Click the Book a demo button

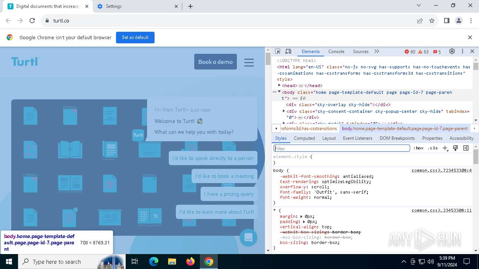click(216, 62)
